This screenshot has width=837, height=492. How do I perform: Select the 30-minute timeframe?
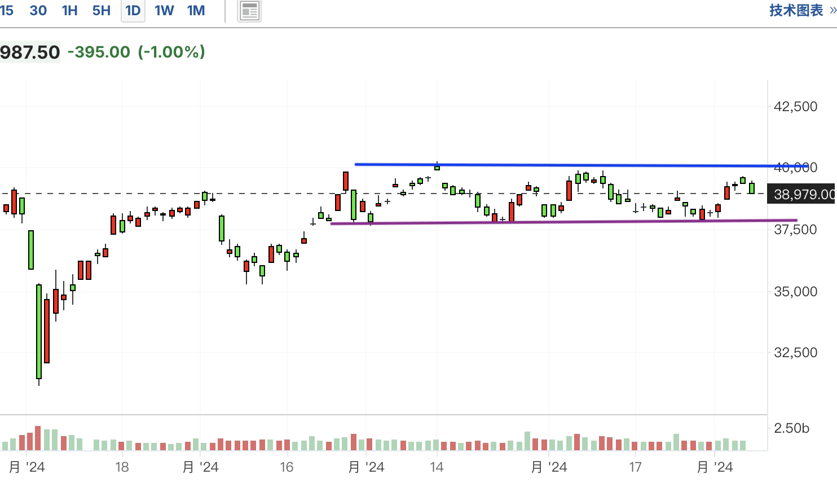(x=38, y=11)
